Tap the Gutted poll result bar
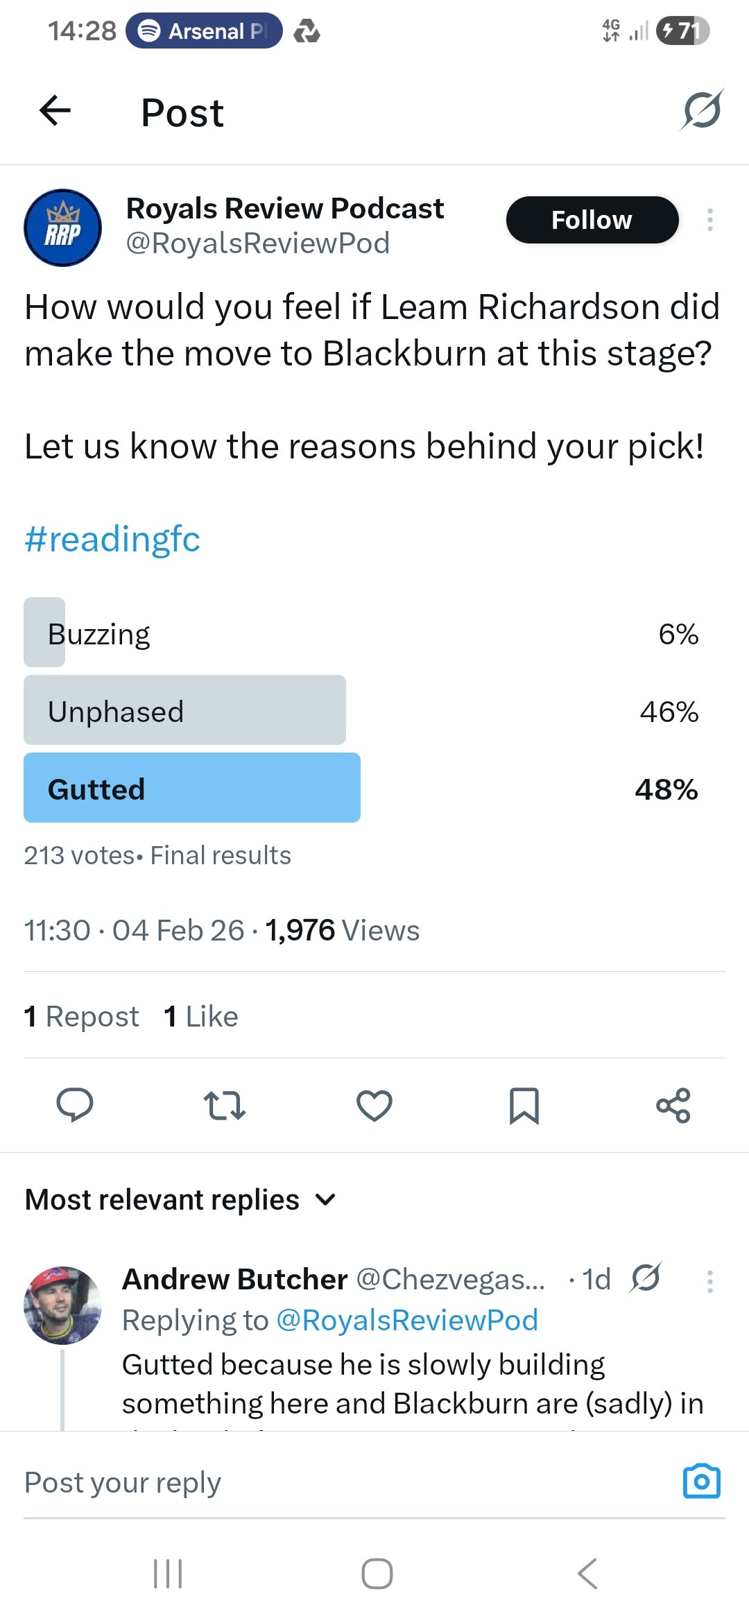This screenshot has width=749, height=1623. click(192, 788)
